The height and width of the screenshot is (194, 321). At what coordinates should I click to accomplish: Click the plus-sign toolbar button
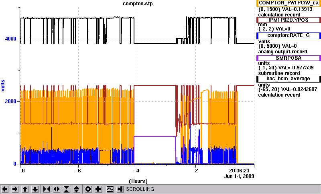coord(98,189)
